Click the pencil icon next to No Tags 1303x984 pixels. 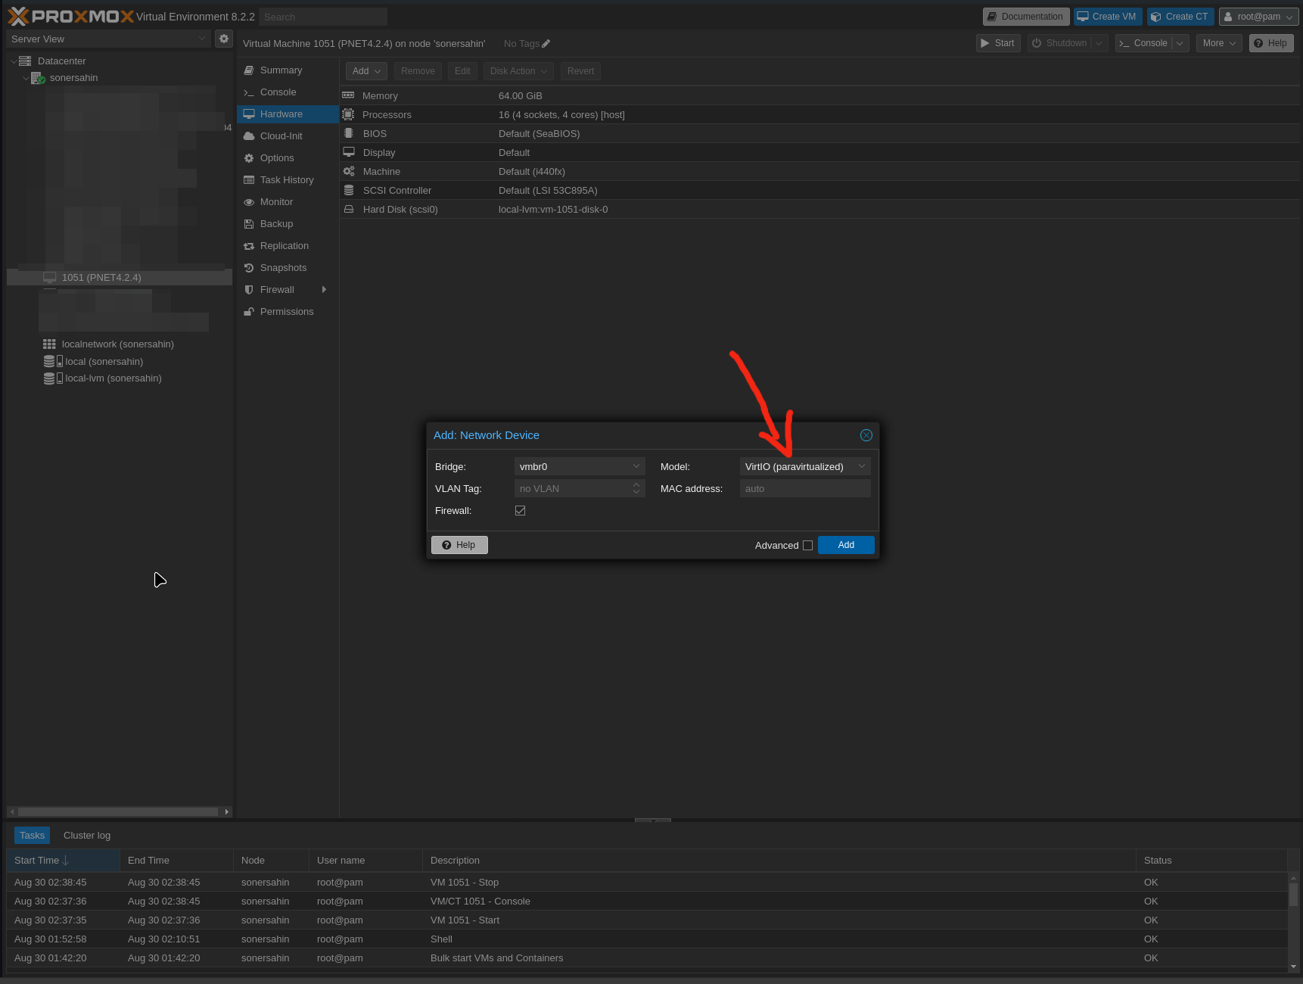coord(546,44)
